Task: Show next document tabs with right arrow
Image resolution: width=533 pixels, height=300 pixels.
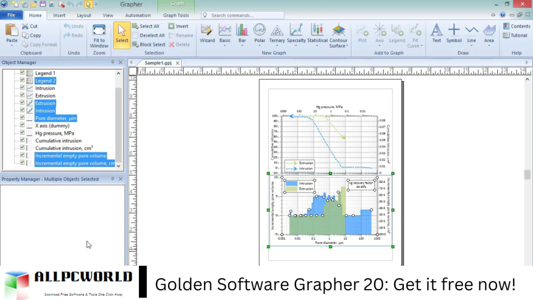Action: 527,63
